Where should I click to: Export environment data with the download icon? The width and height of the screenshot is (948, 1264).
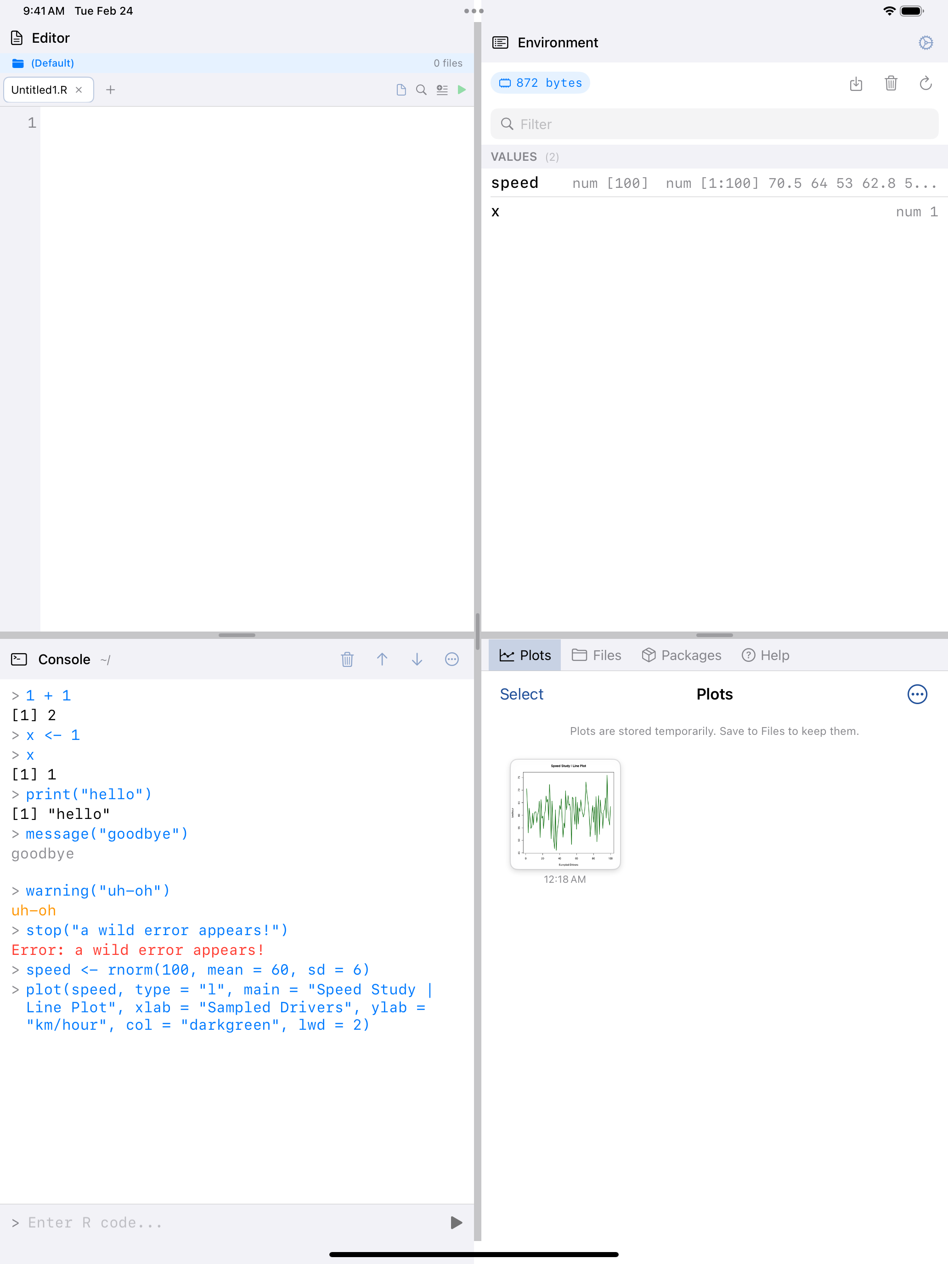pyautogui.click(x=856, y=84)
